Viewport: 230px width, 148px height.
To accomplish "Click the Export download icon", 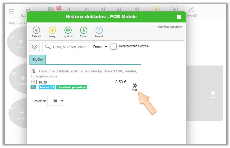I will click(x=84, y=30).
